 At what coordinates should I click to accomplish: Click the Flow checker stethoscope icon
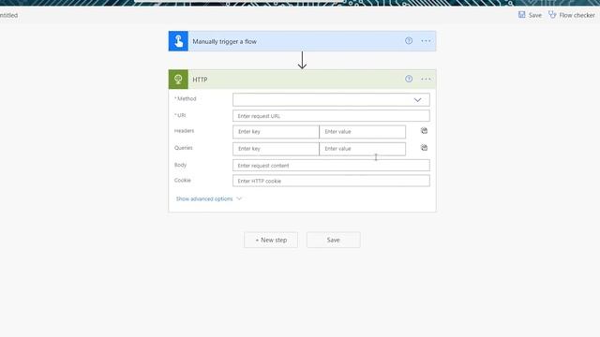(x=552, y=15)
